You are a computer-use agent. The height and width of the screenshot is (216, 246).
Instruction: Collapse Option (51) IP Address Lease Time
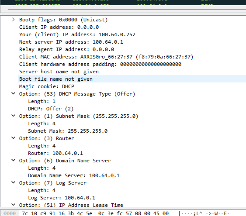point(14,205)
